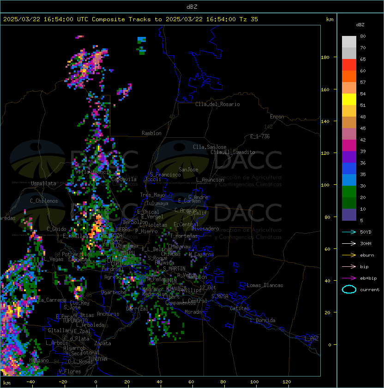The height and width of the screenshot is (388, 384).
Task: Click the 'Uspallata' place label
Action: [x=43, y=183]
